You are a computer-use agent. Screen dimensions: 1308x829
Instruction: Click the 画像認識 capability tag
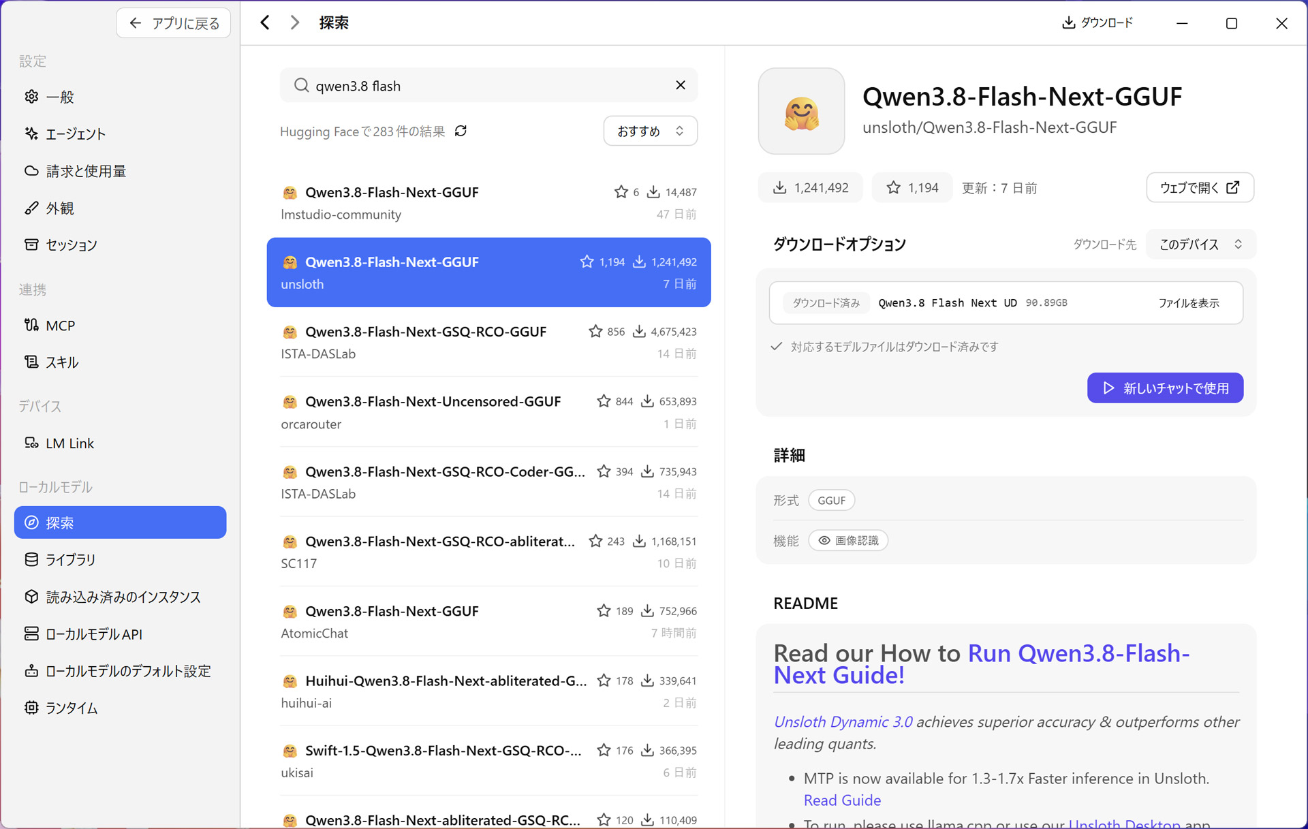[x=848, y=540]
